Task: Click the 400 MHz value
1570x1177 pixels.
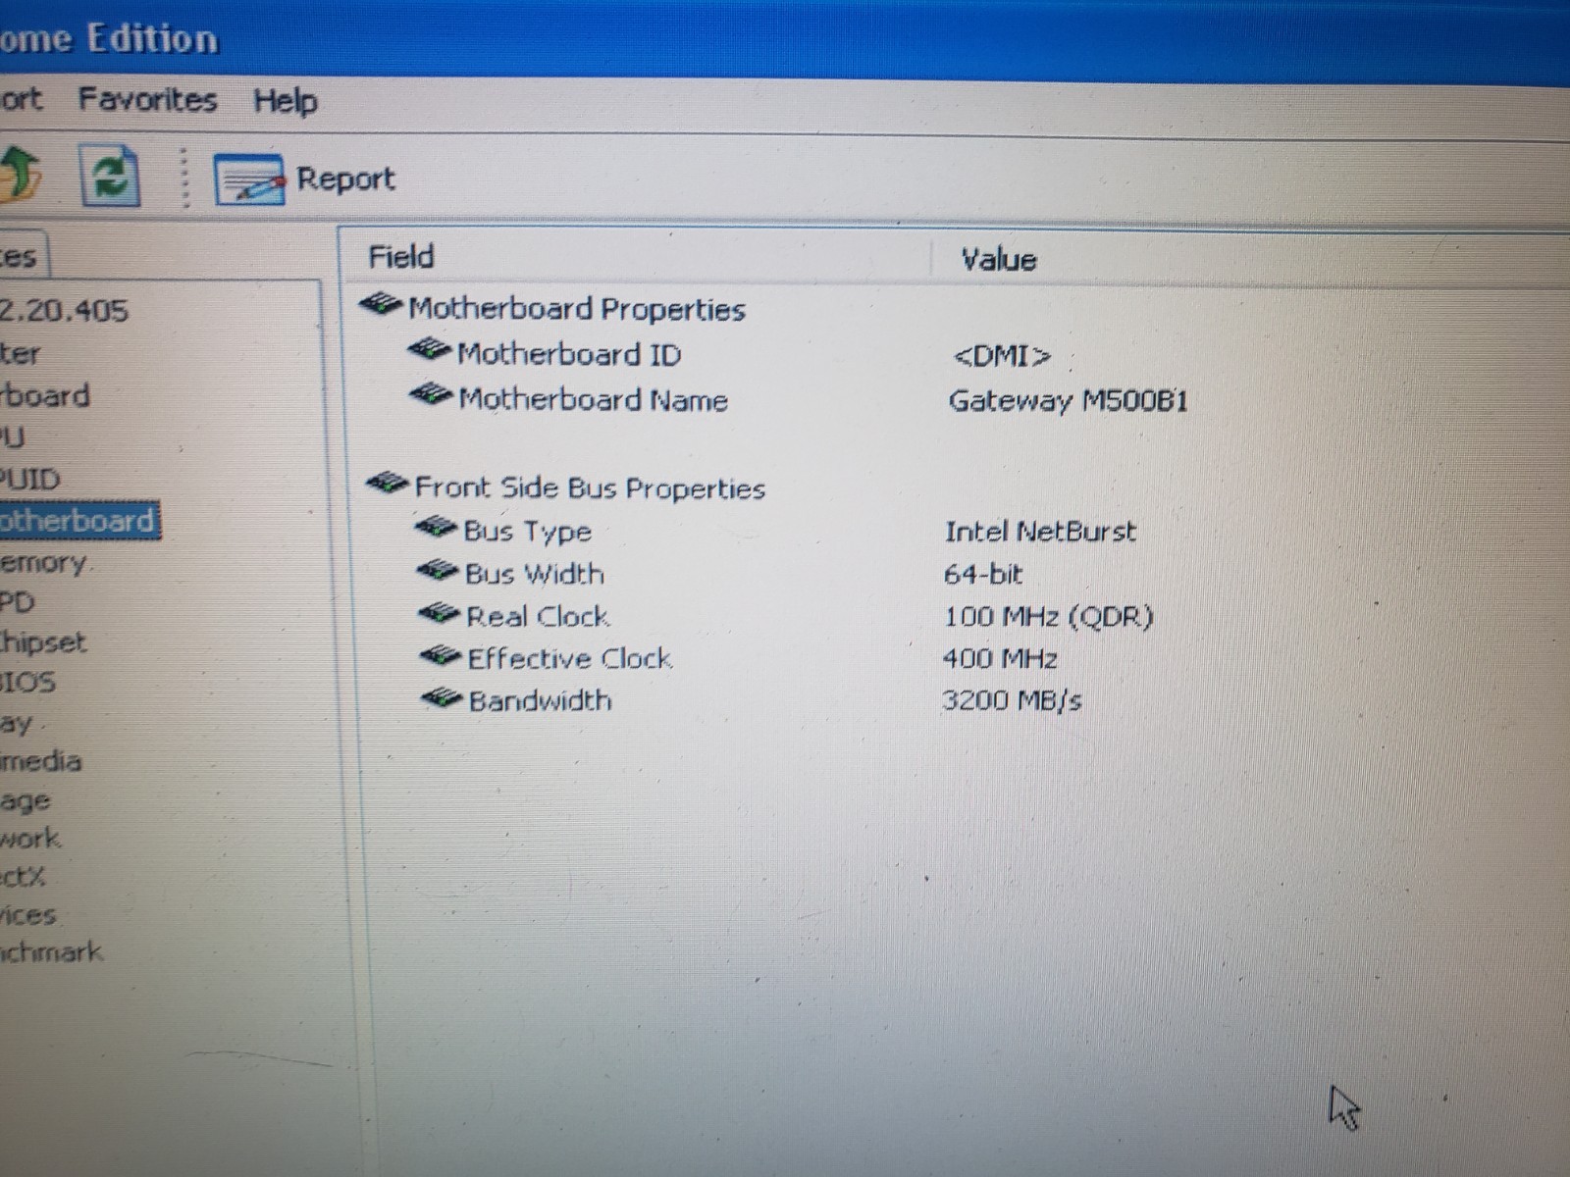Action: pos(1000,658)
